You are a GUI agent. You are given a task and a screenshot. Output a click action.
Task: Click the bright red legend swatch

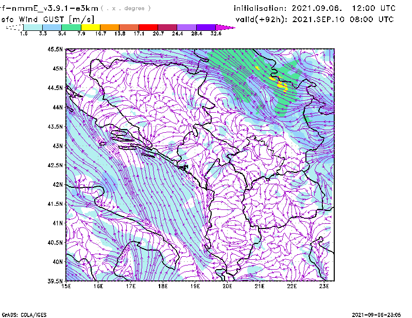[148, 27]
